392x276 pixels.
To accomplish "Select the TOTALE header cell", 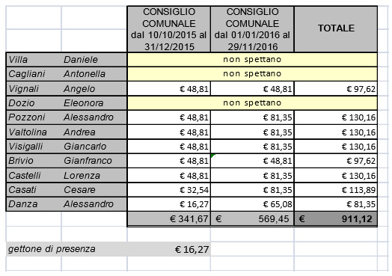I will tap(336, 28).
